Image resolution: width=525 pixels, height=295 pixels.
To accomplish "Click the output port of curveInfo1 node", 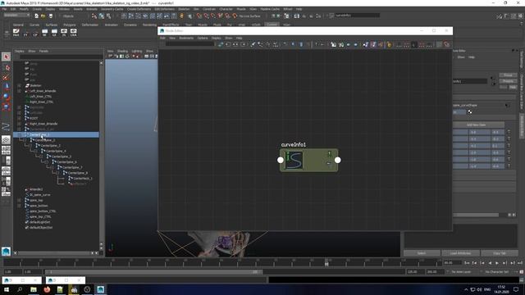I will pos(337,161).
